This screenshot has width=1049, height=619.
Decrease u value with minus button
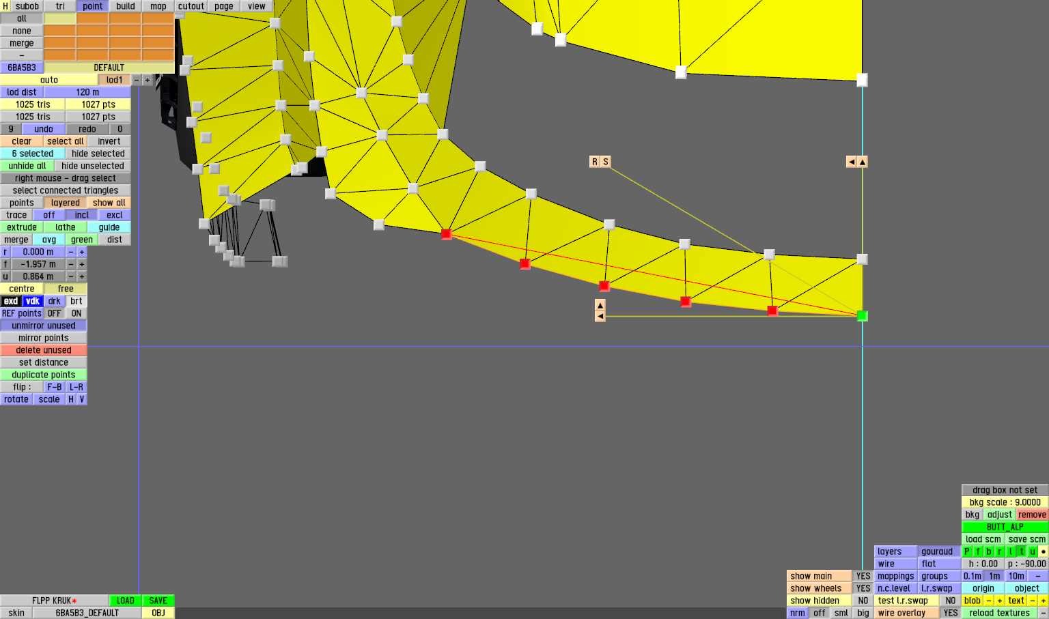(x=71, y=276)
